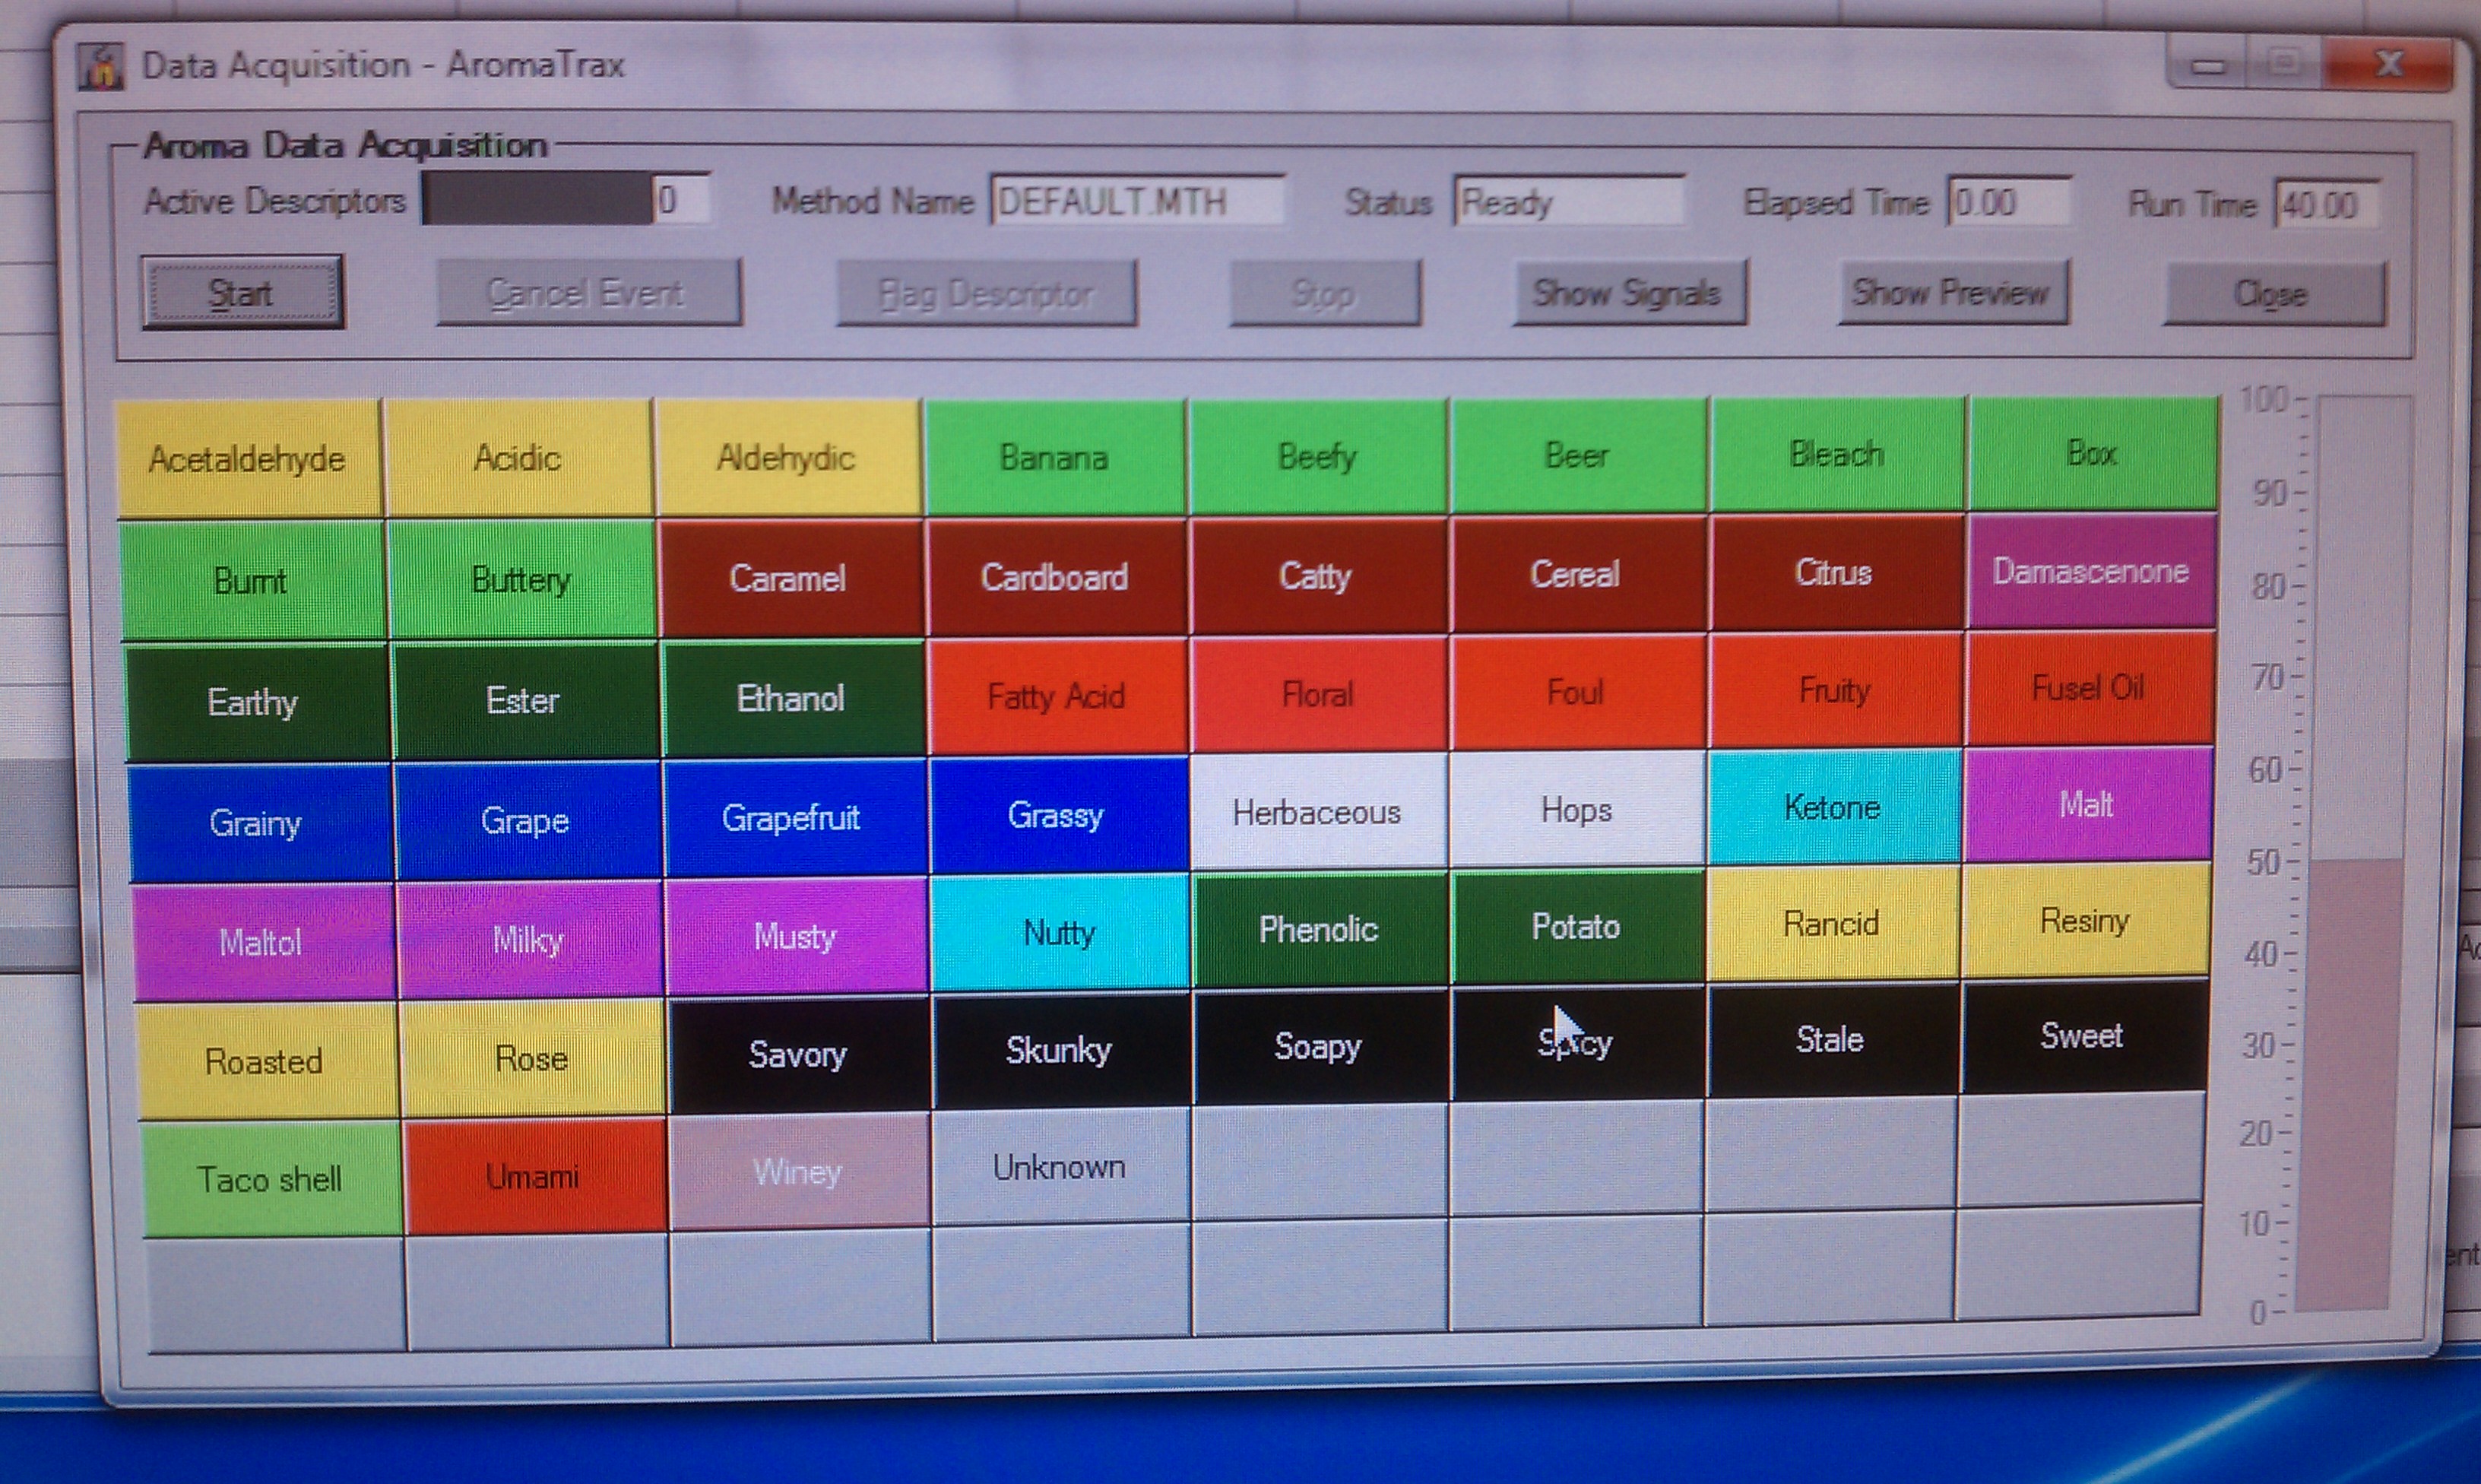This screenshot has width=2481, height=1484.
Task: Select the Resiny descriptor tile
Action: pyautogui.click(x=2085, y=920)
